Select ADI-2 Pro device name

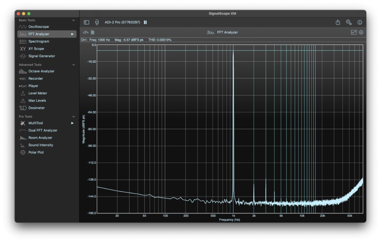point(122,23)
